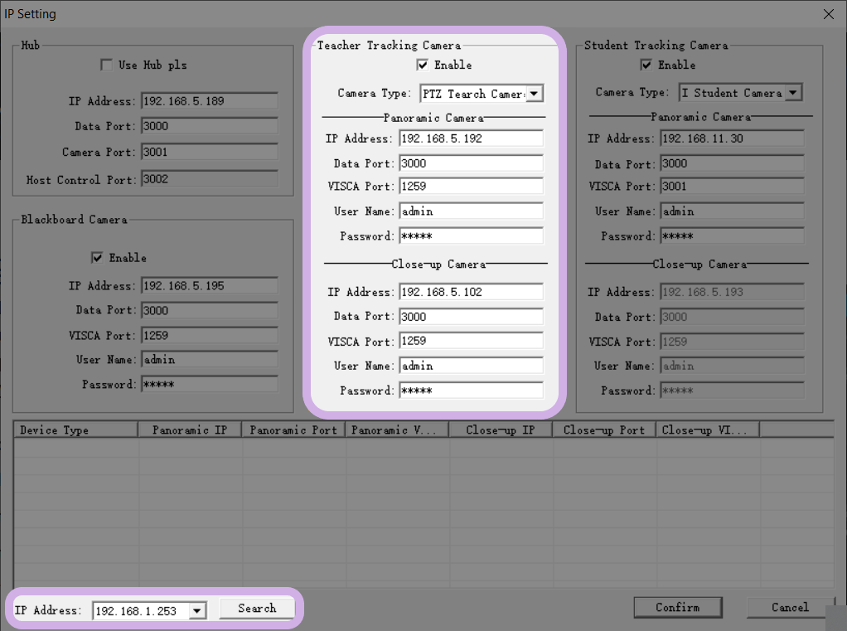Open Teacher Camera Type dropdown
847x631 pixels.
(x=535, y=94)
